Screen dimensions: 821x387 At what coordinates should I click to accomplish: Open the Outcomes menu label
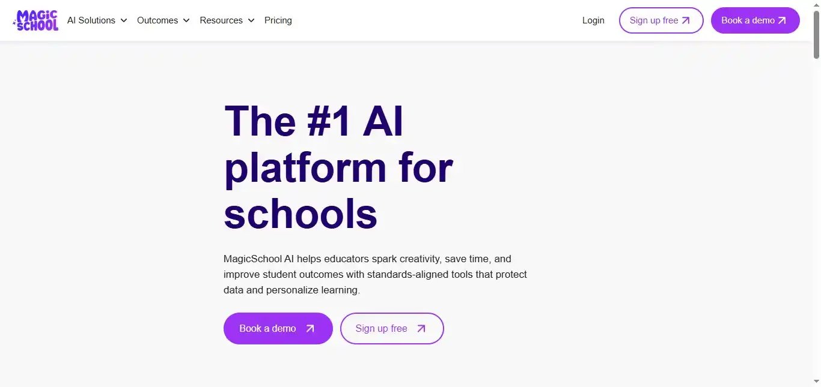click(x=157, y=20)
